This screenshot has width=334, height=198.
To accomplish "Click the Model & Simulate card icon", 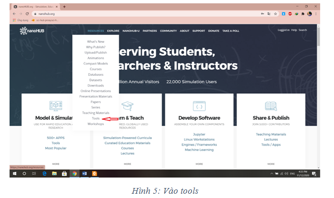I will coord(56,106).
